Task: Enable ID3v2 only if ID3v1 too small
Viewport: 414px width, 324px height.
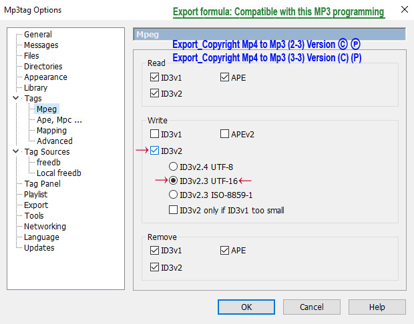Action: pyautogui.click(x=173, y=210)
